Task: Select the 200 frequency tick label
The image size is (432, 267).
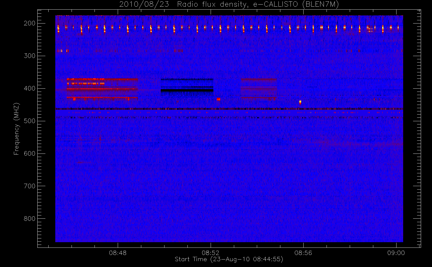Action: click(x=30, y=23)
